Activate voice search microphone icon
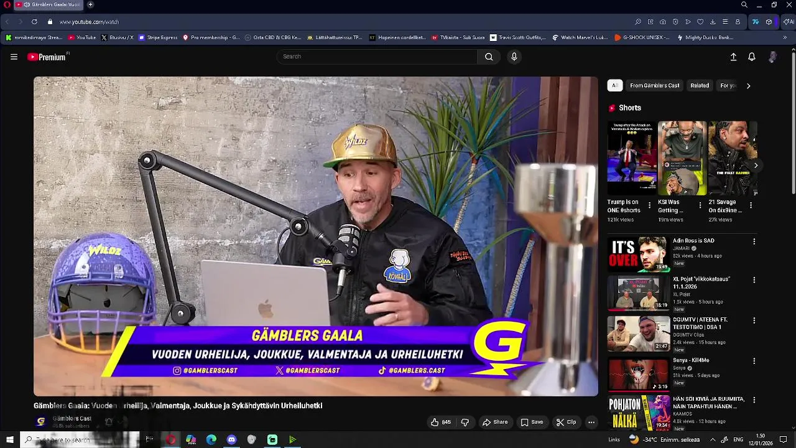The height and width of the screenshot is (448, 796). click(514, 57)
